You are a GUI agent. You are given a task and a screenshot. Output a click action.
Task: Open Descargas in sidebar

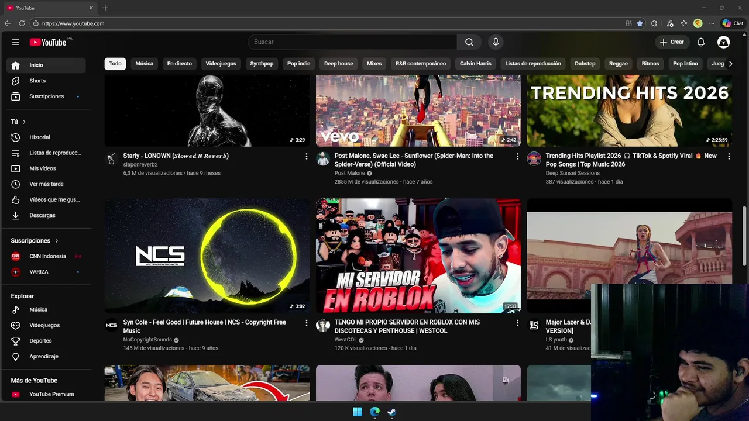(x=46, y=215)
